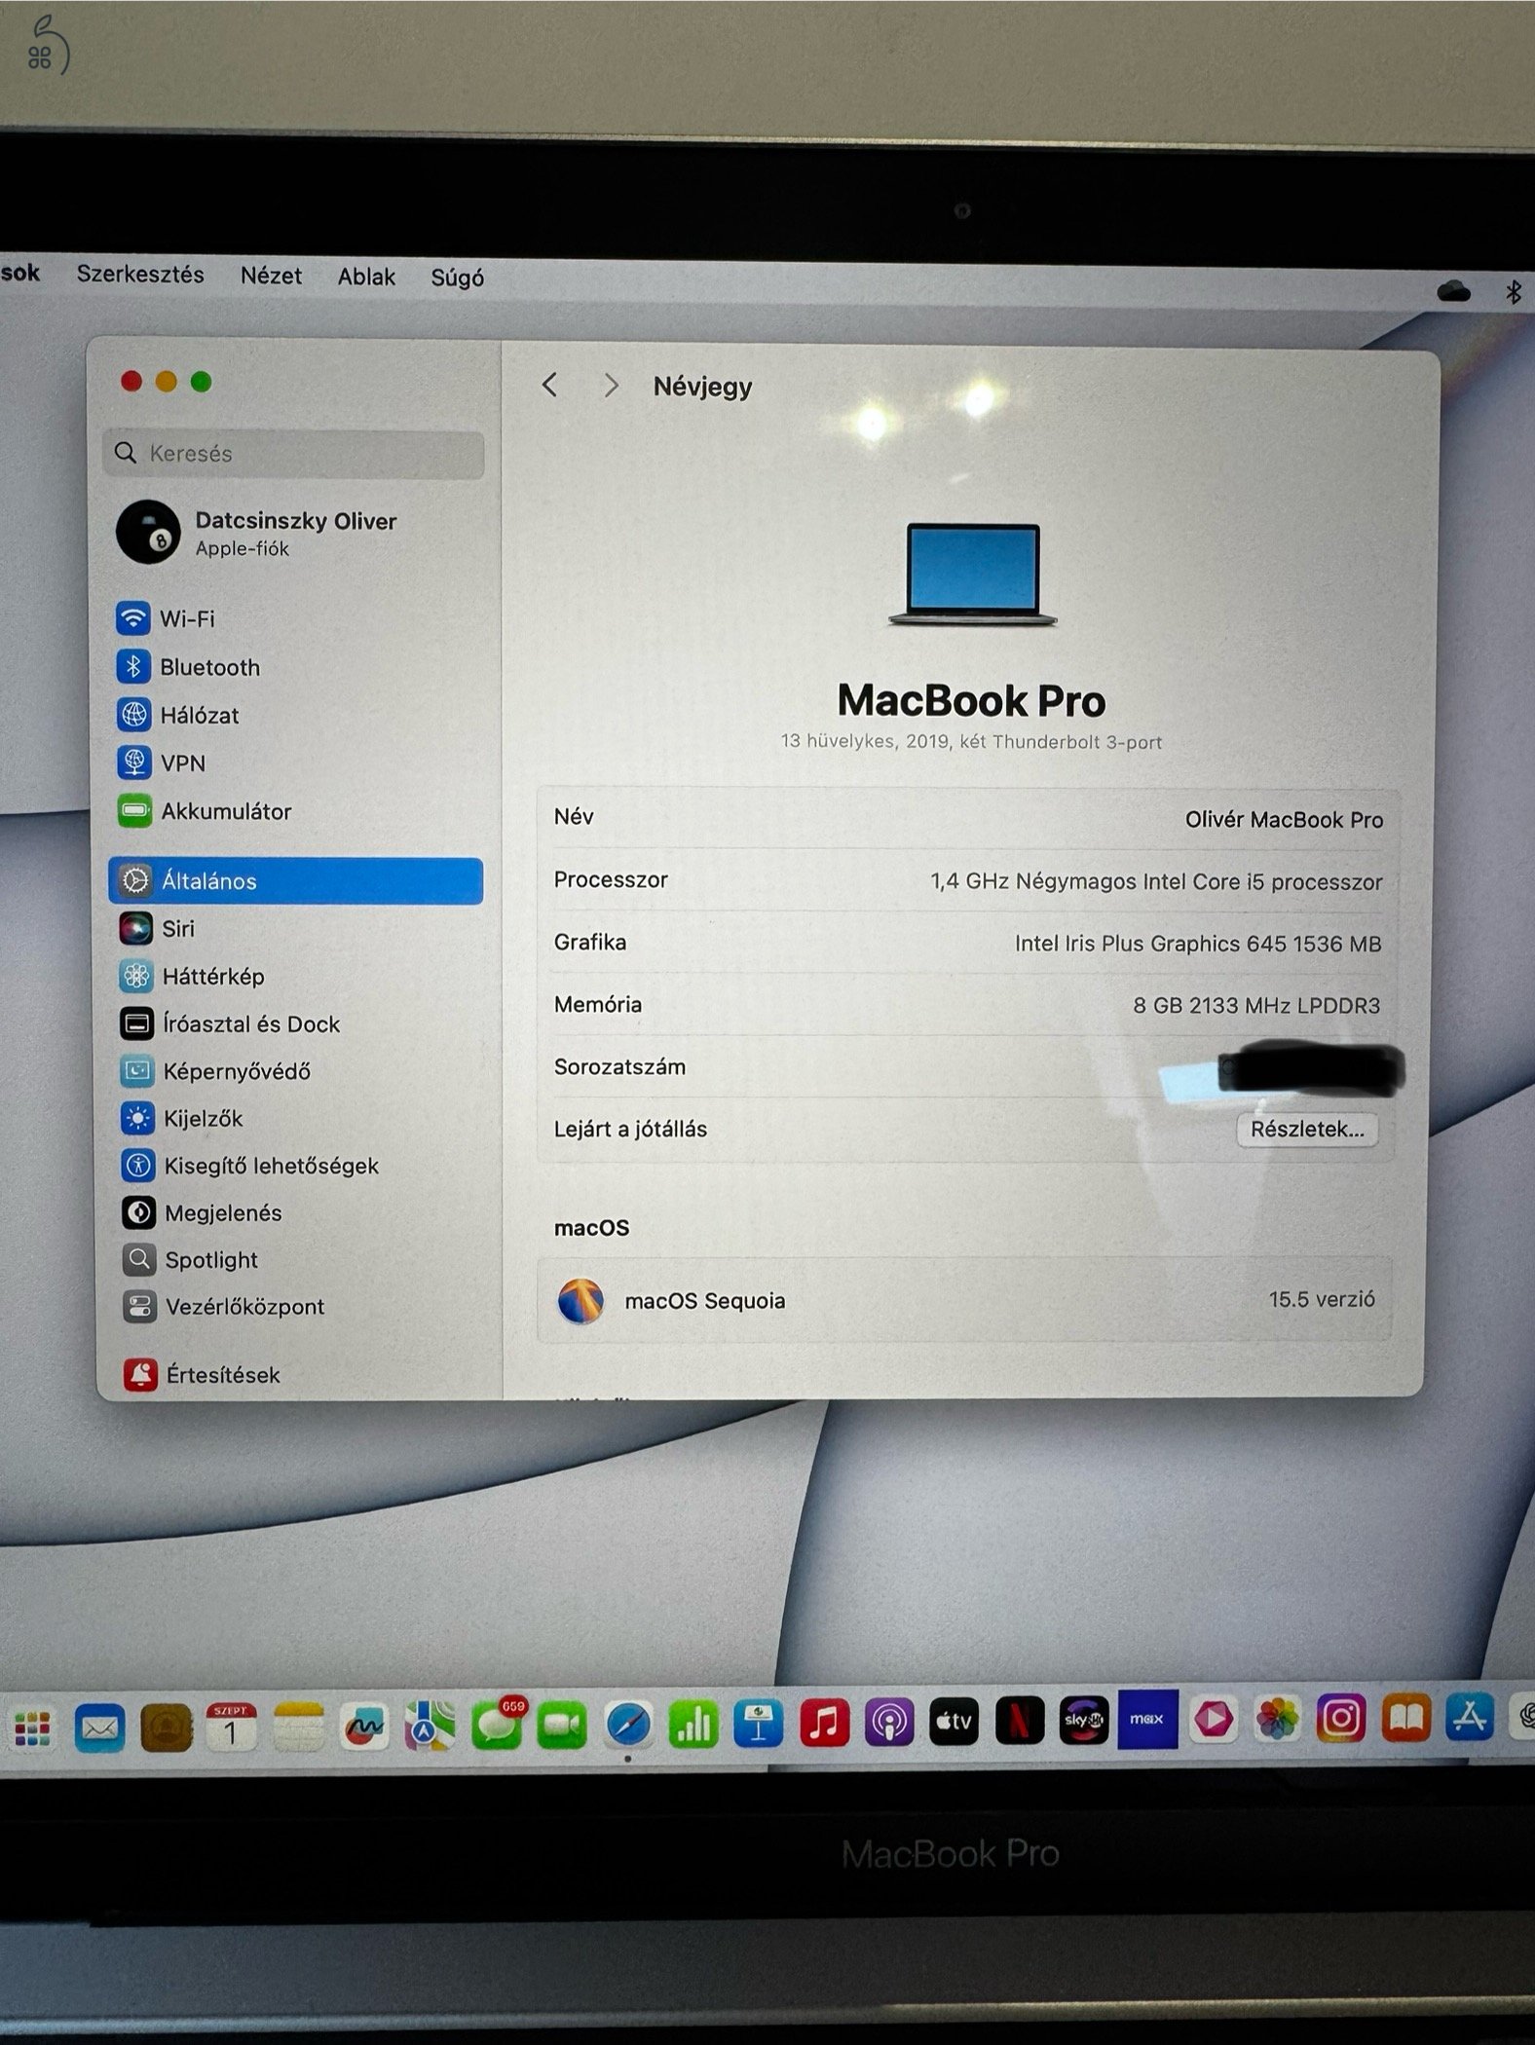Open Podcasts from the Dock
Image resolution: width=1535 pixels, height=2045 pixels.
889,1724
